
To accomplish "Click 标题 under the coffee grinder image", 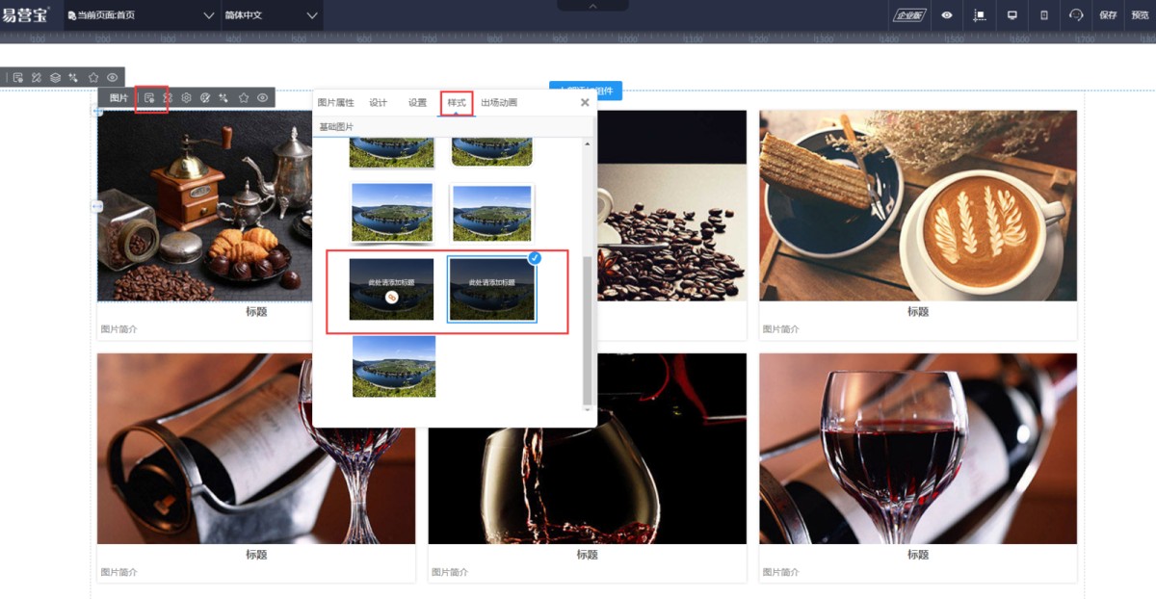I will coord(256,312).
